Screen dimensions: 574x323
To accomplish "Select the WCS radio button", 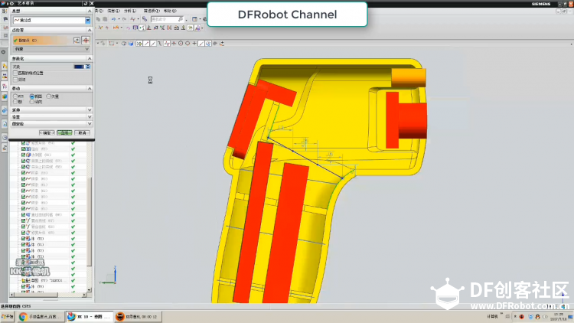I will [15, 96].
